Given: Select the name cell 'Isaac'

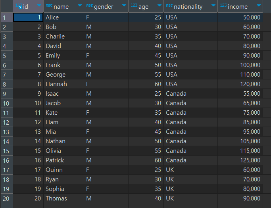Looking at the screenshot, I should (x=63, y=94).
